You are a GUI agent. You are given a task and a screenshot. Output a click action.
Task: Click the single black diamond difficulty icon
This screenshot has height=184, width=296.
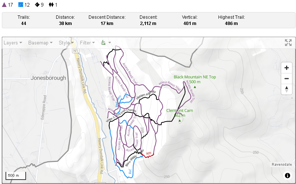click(x=37, y=5)
